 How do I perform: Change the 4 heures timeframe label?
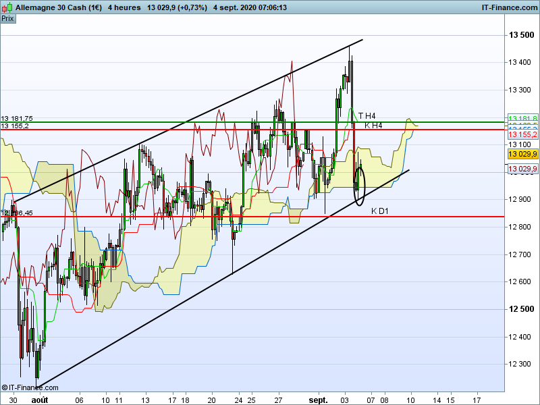click(x=124, y=7)
